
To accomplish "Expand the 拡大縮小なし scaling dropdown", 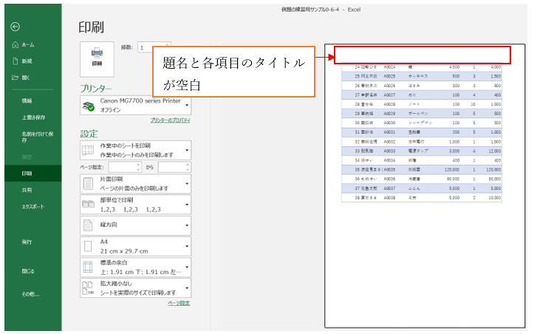I will tap(188, 288).
